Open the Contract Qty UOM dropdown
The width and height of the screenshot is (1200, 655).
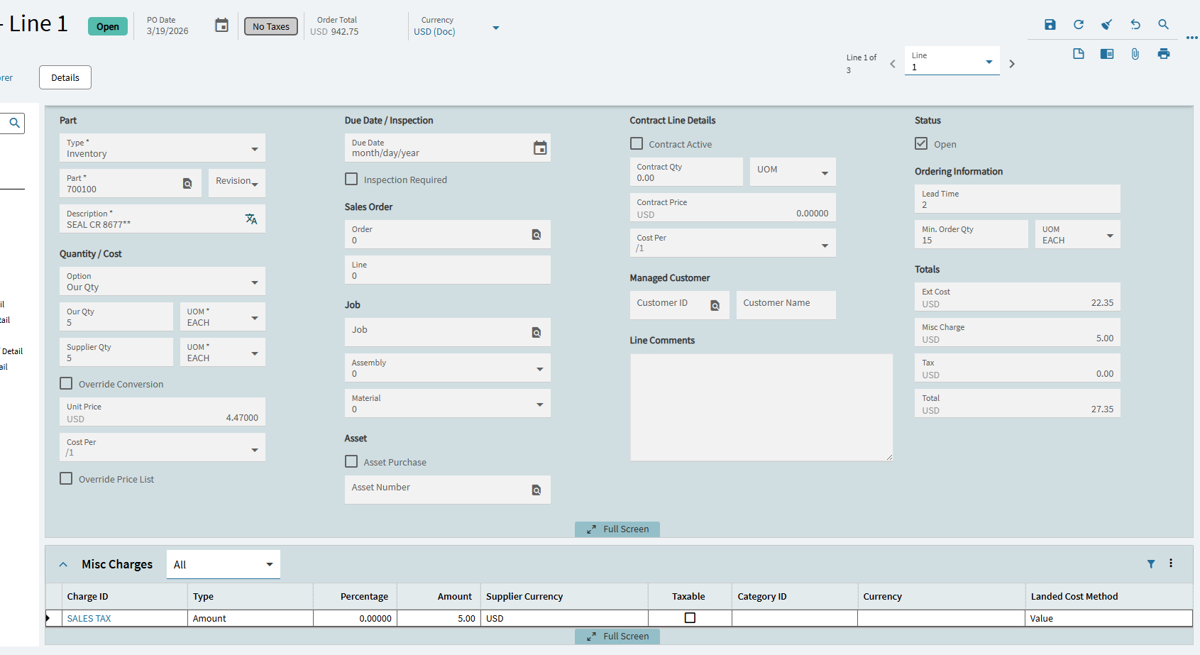click(x=825, y=173)
